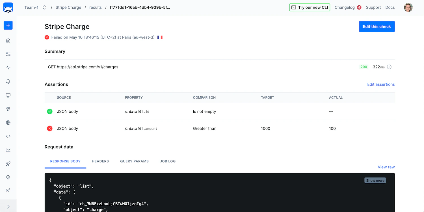Select the Checks list icon in the sidebar
This screenshot has height=212, width=424.
(x=8, y=54)
